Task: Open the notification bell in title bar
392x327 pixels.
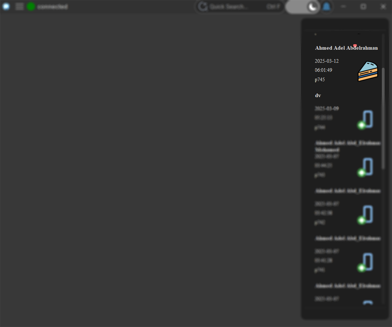Action: (x=326, y=7)
